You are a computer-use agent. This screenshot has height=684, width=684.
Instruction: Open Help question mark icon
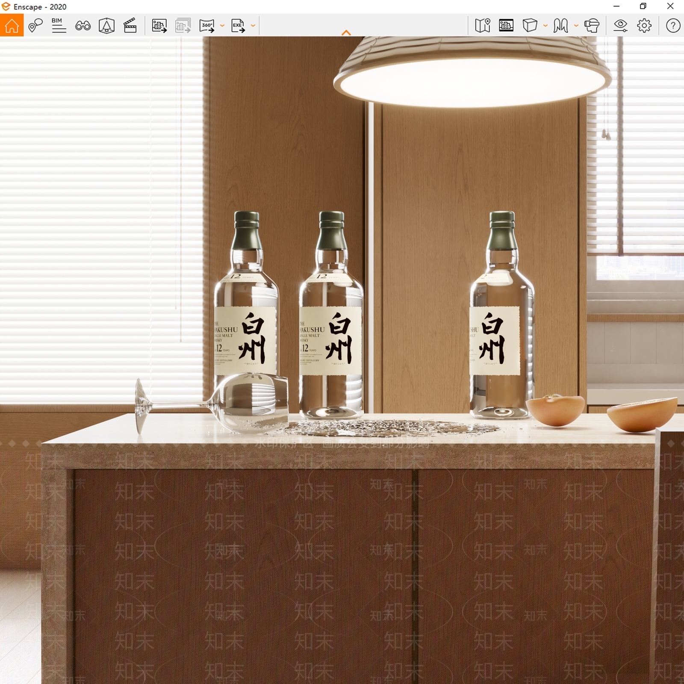pyautogui.click(x=673, y=26)
